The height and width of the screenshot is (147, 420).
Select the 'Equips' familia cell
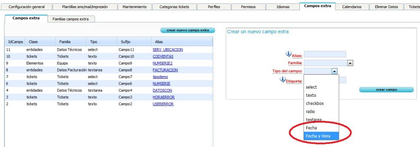pos(62,63)
